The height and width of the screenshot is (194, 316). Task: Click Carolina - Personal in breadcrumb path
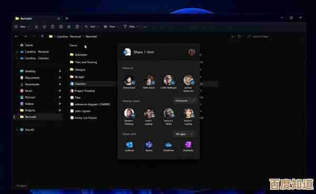coord(69,36)
